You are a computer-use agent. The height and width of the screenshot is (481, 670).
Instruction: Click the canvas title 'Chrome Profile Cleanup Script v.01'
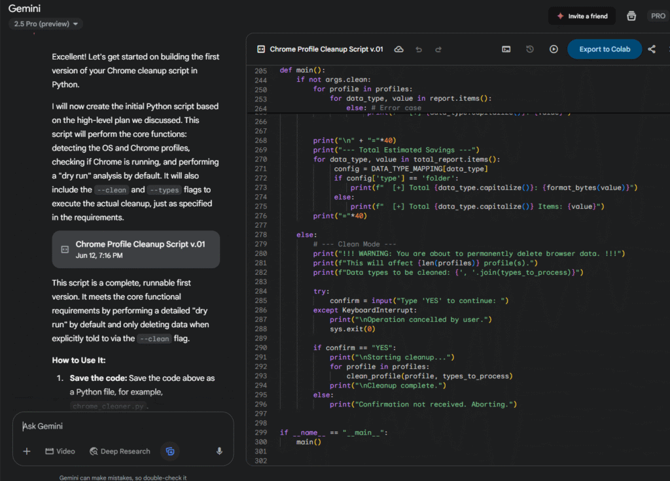[326, 49]
